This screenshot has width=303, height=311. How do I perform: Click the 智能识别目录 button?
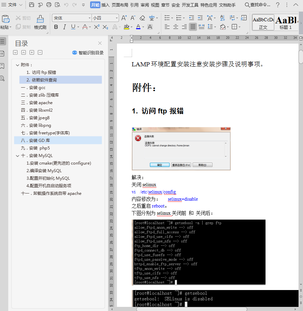pos(88,53)
